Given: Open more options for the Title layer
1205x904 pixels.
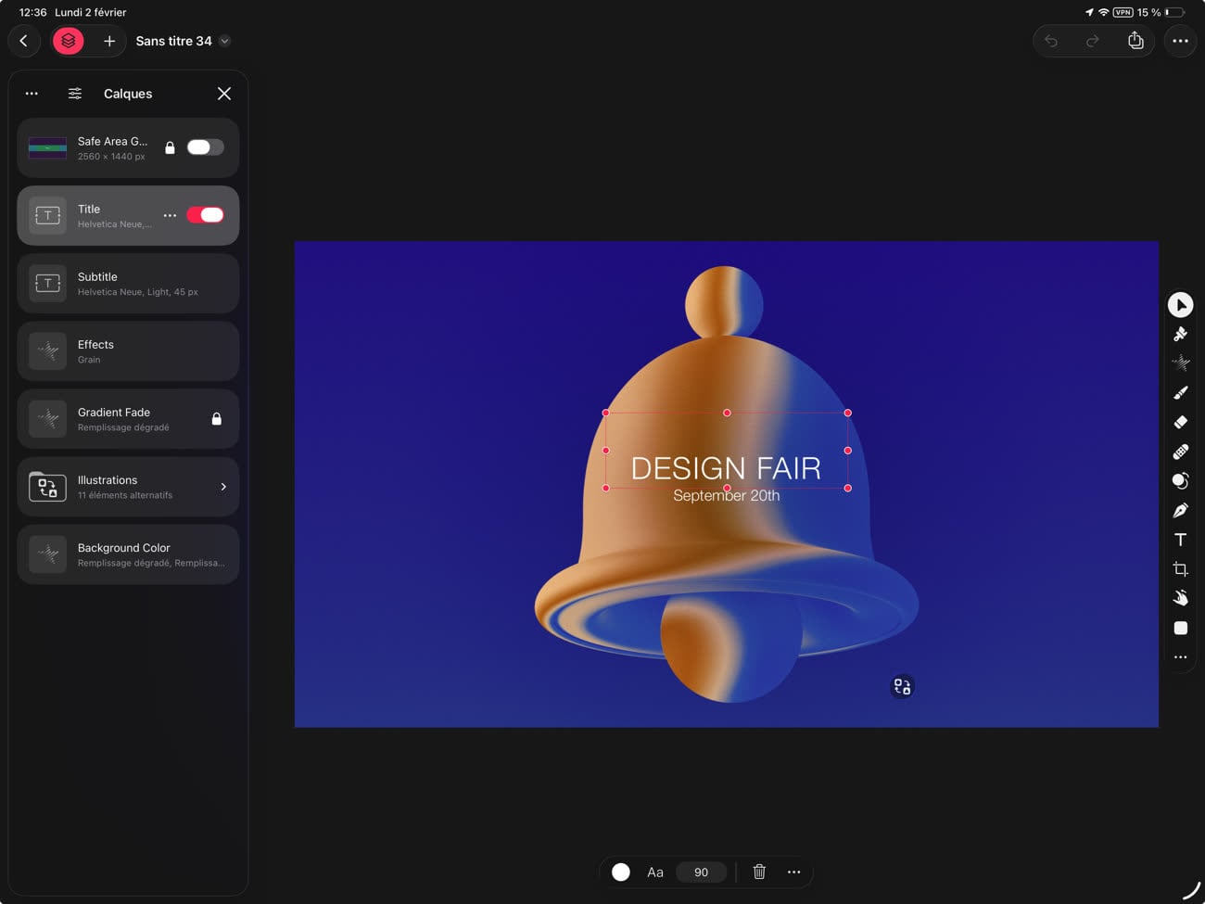Looking at the screenshot, I should pos(170,214).
